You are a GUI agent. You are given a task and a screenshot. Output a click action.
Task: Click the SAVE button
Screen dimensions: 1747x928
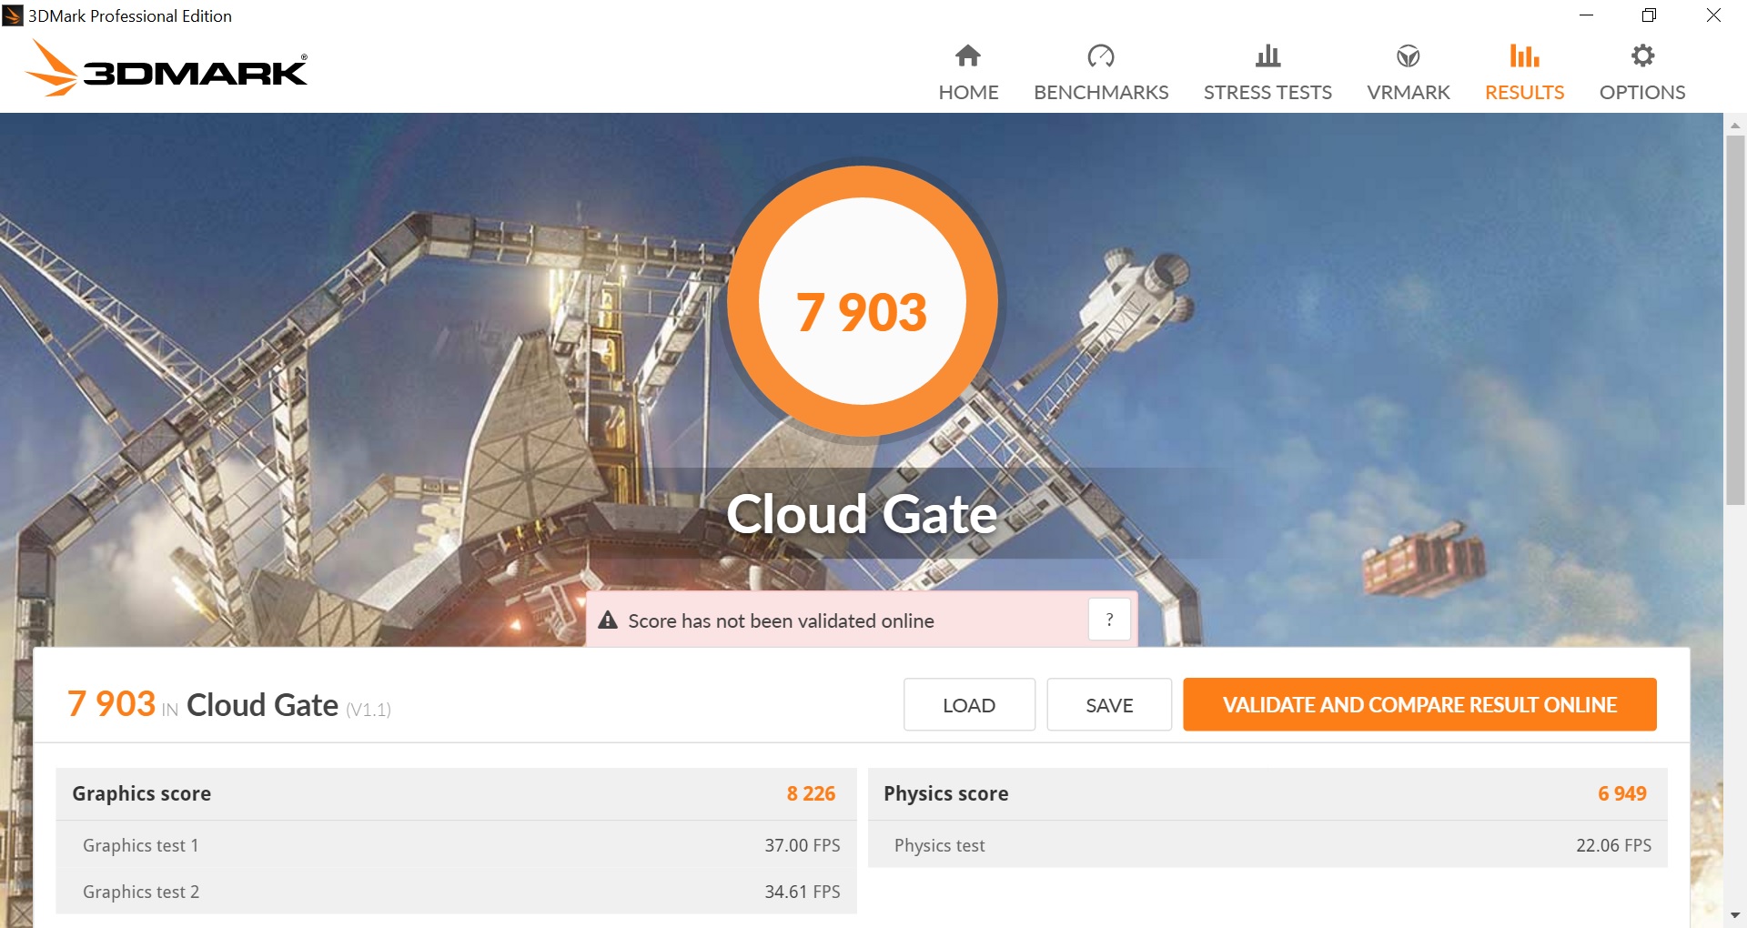pyautogui.click(x=1109, y=705)
